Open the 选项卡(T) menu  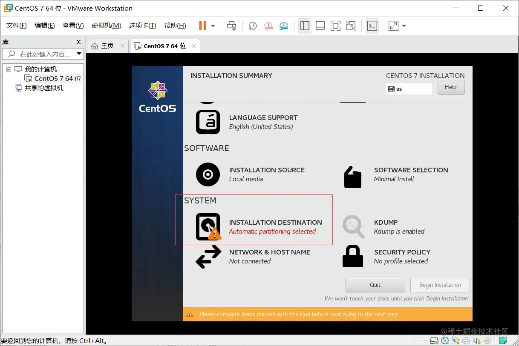coord(143,26)
